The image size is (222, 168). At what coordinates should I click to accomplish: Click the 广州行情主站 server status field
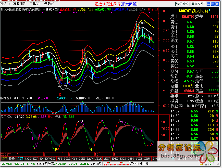tap(139, 164)
